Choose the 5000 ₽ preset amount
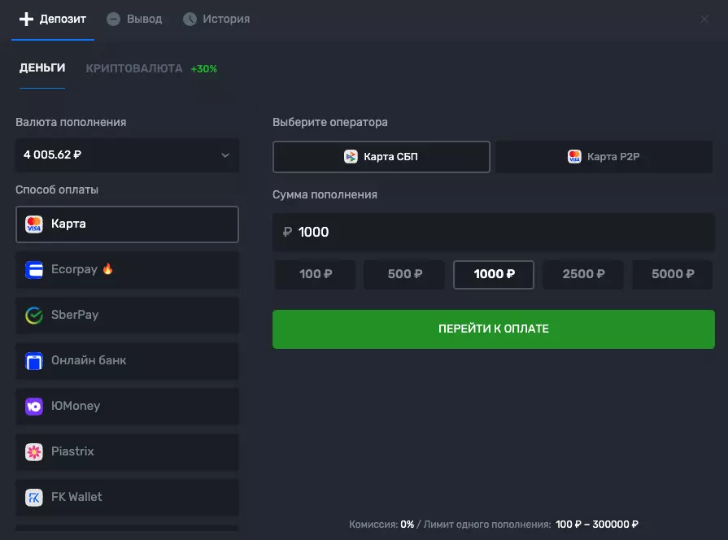Screen dimensions: 728x540 tap(673, 275)
